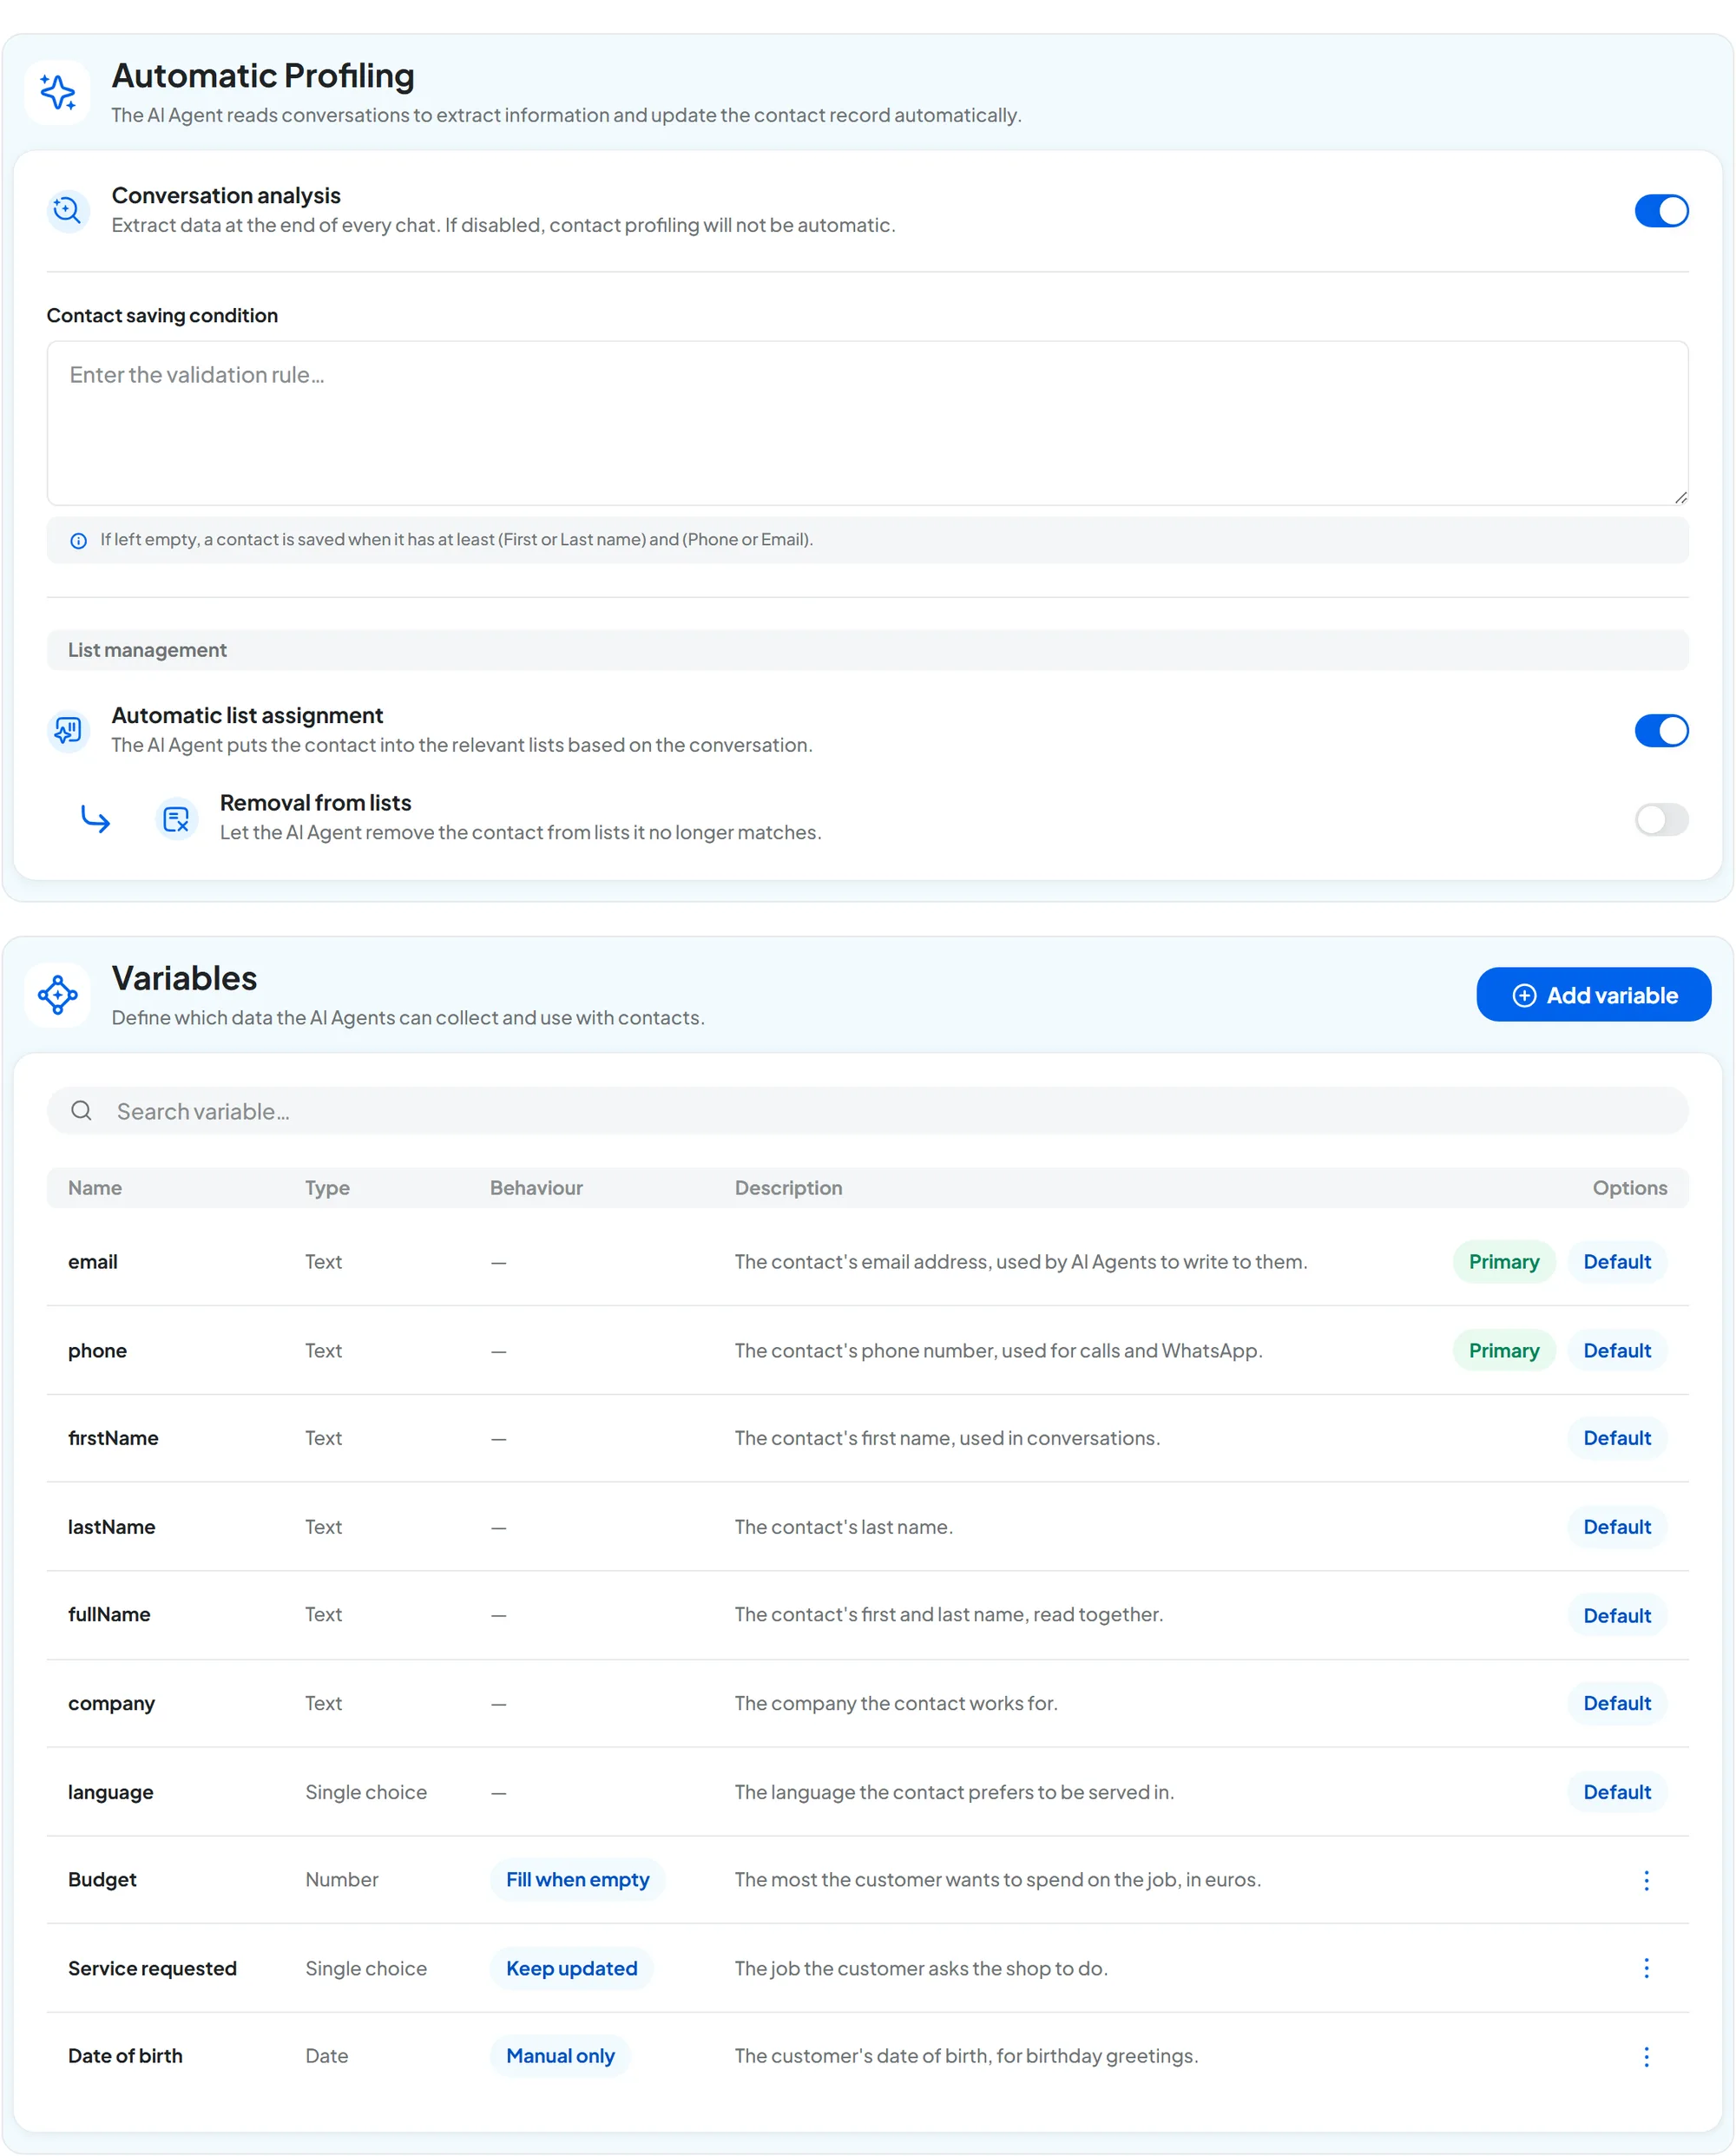
Task: Click the Add variable button
Action: 1593,995
